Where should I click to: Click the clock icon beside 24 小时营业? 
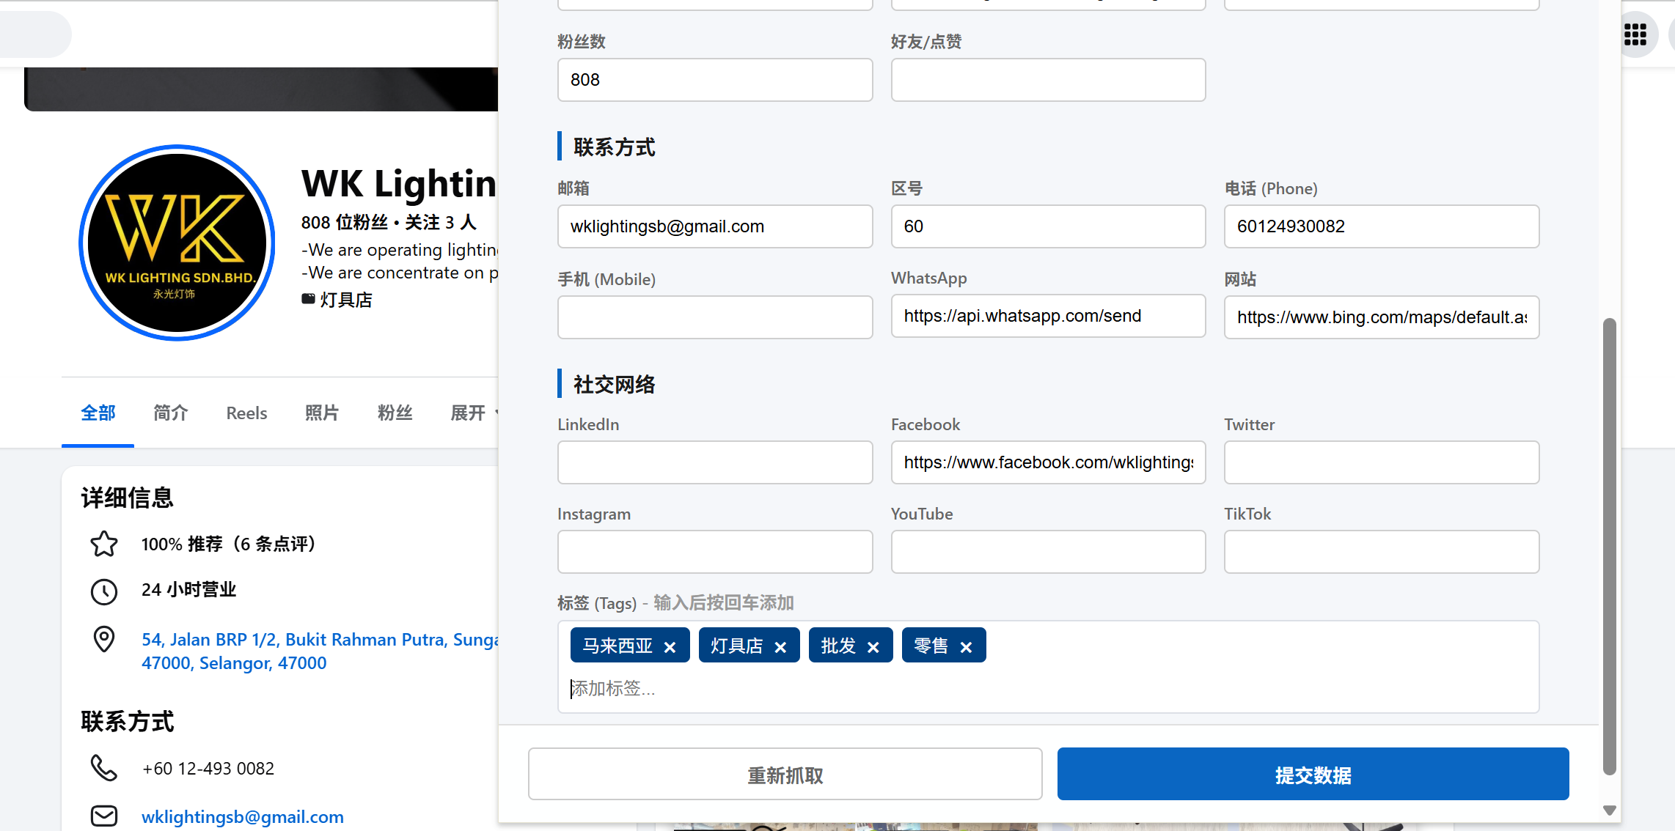coord(104,591)
